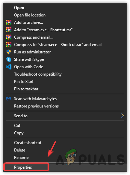Click WinRAR icon next to Add to "steam.exe - Shortcut.rar"
The height and width of the screenshot is (175, 130).
pos(9,30)
